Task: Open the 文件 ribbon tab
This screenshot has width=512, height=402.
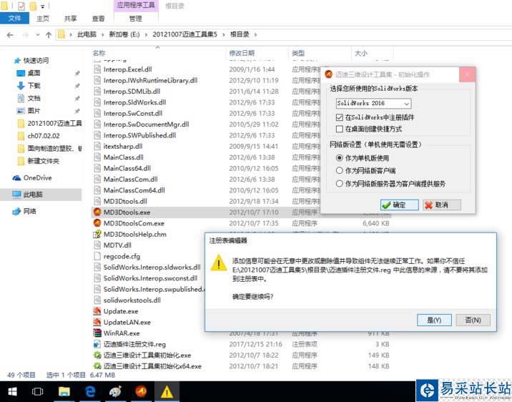Action: tap(15, 19)
